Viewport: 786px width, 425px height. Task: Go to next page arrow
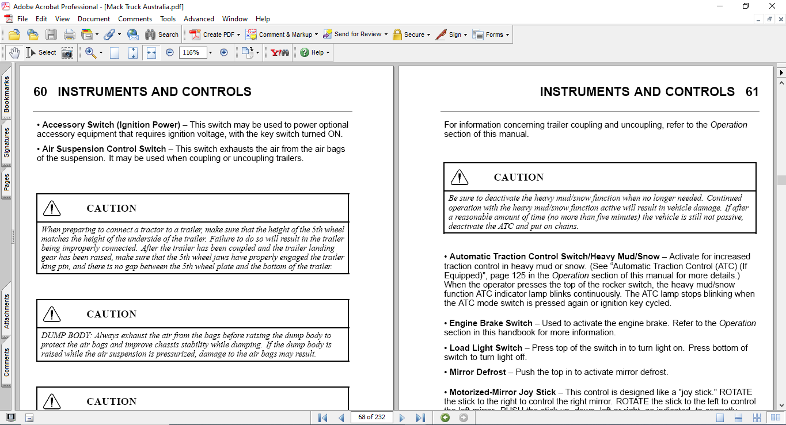(x=403, y=418)
